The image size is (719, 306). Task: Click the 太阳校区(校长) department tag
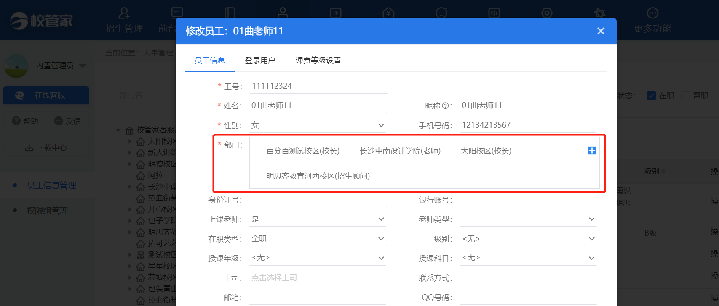pos(486,151)
